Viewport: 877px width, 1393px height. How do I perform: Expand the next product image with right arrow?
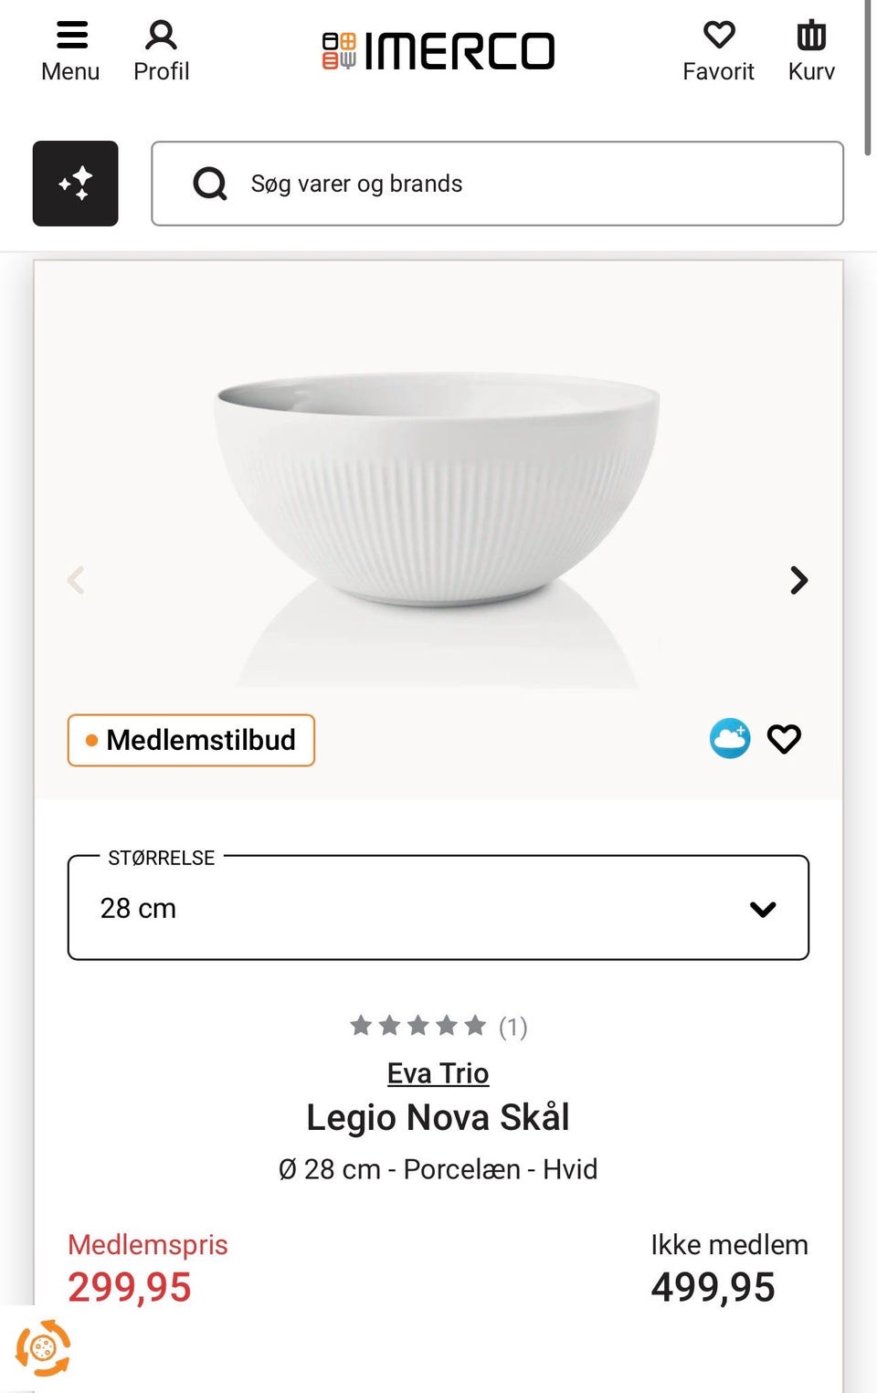(798, 580)
